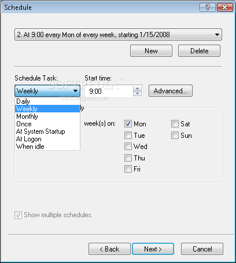Close the Schedule dialog window
The image size is (236, 263).
click(225, 8)
